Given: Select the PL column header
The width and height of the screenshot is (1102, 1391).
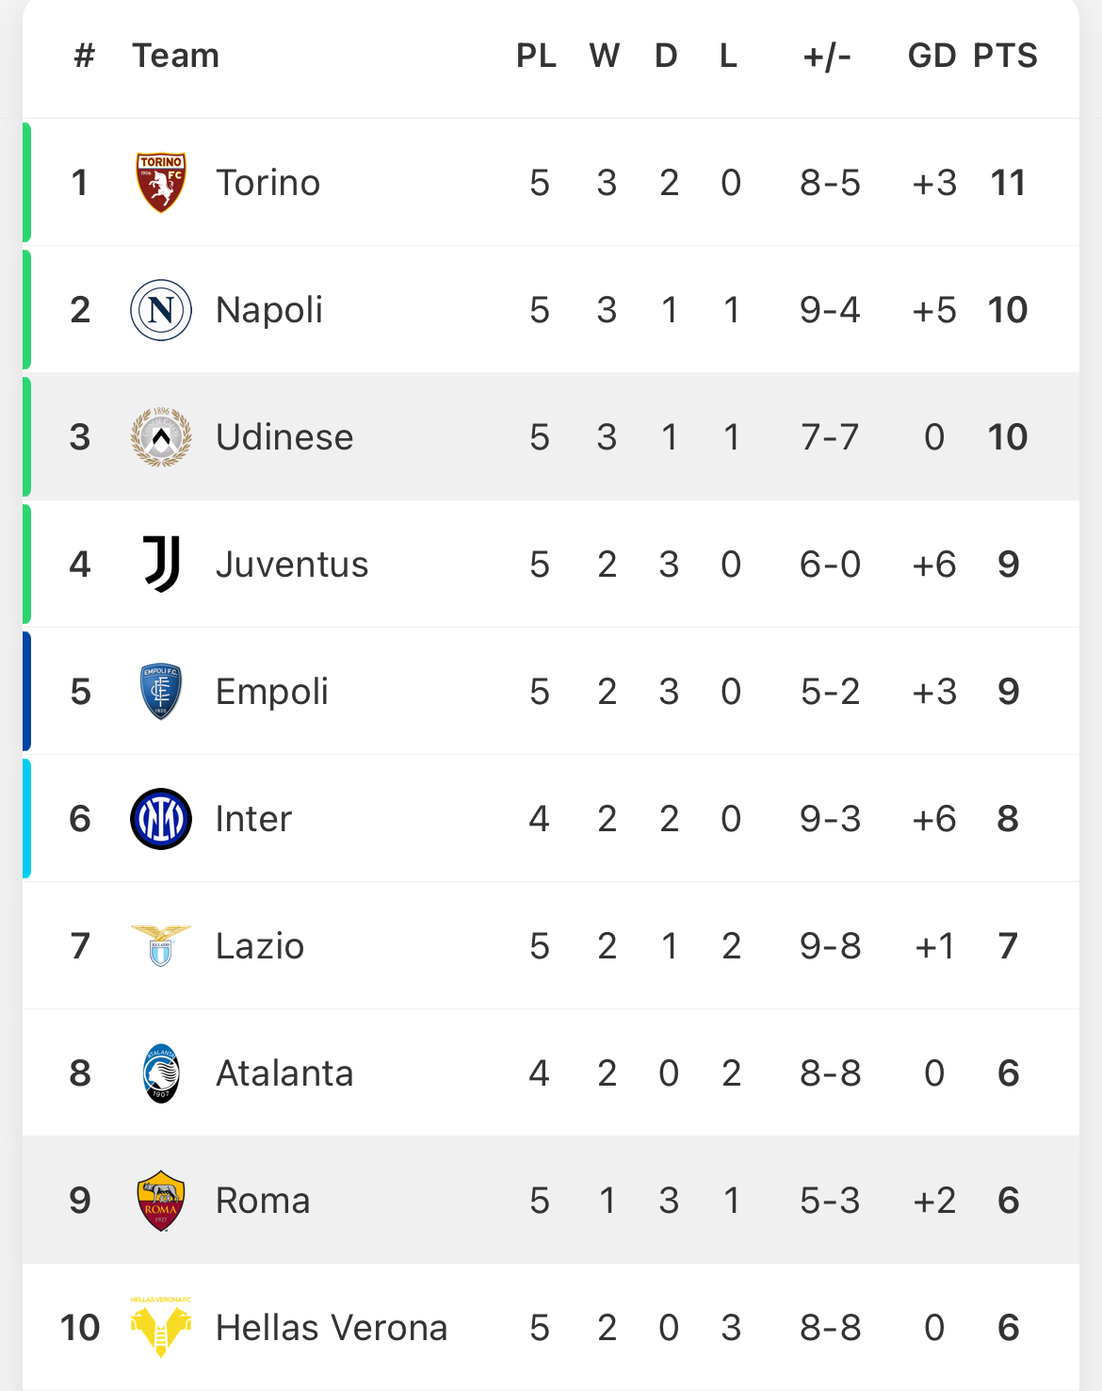Looking at the screenshot, I should click(x=536, y=56).
